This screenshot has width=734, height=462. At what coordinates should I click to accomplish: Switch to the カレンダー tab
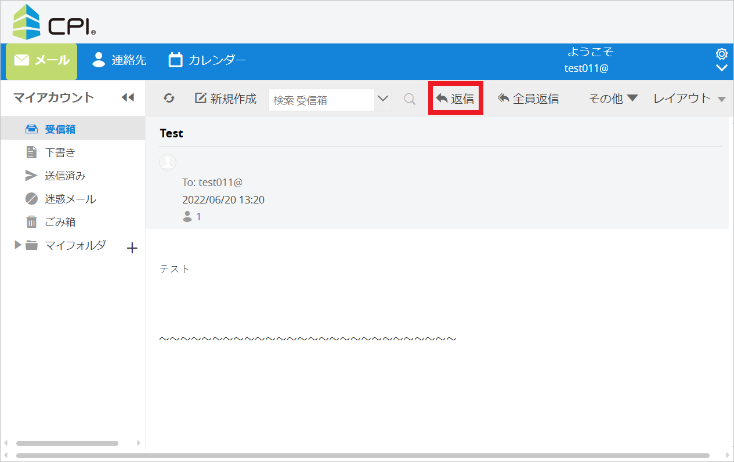pyautogui.click(x=207, y=60)
